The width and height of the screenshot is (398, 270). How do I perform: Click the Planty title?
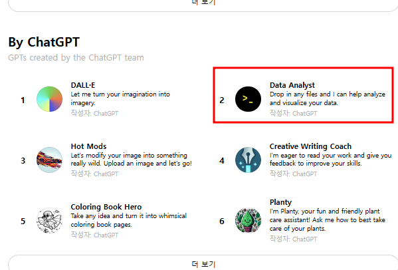280,202
